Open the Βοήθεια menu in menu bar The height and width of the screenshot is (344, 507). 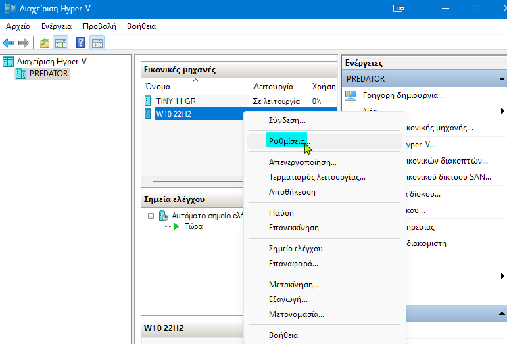click(142, 26)
